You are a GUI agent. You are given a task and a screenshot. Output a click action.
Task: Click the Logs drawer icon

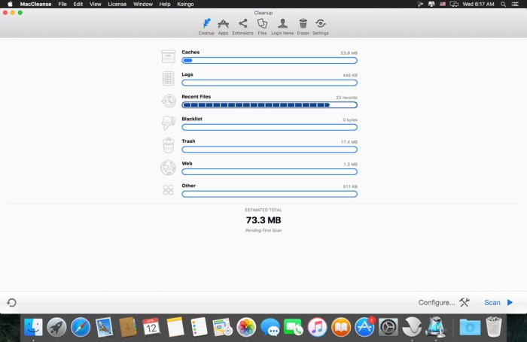168,78
